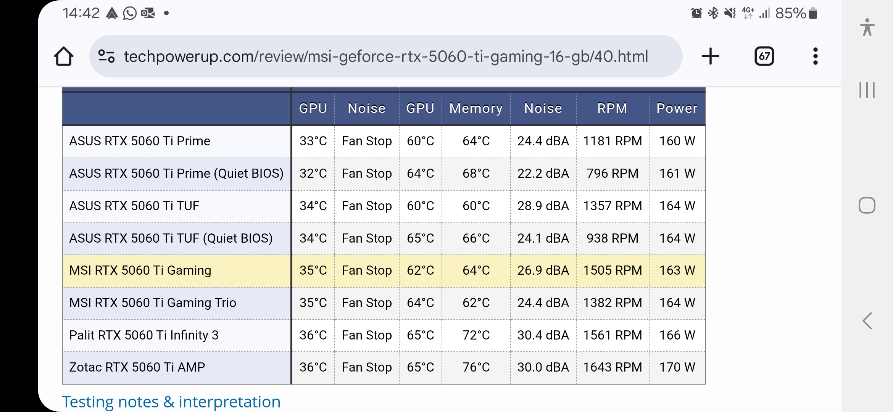Tap the RPM column header
The image size is (893, 412).
pos(612,108)
